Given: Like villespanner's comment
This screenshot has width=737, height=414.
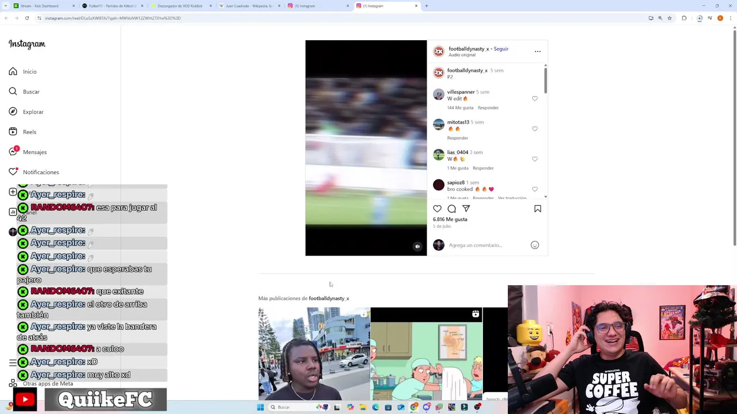Looking at the screenshot, I should pyautogui.click(x=535, y=99).
